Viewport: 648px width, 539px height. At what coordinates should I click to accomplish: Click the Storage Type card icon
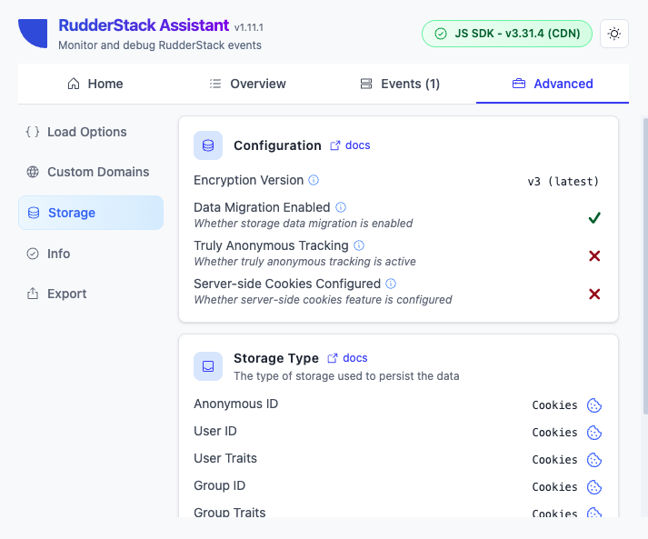pos(208,366)
